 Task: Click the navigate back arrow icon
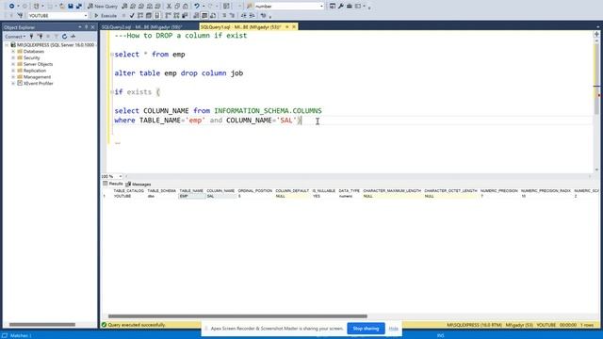(x=11, y=7)
